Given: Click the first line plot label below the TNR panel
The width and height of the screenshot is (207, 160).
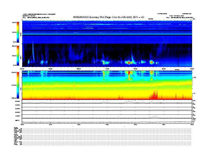Looking at the screenshot, I should click(x=18, y=101).
